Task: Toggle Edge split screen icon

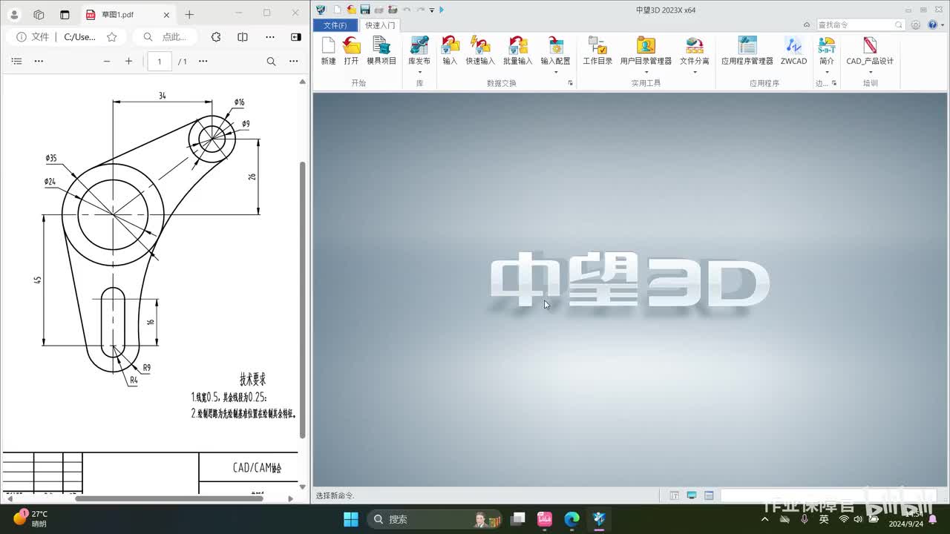Action: click(x=243, y=37)
